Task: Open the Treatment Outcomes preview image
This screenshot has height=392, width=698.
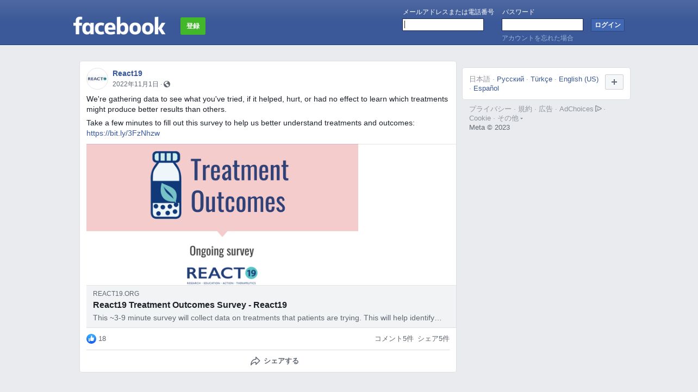Action: (222, 214)
